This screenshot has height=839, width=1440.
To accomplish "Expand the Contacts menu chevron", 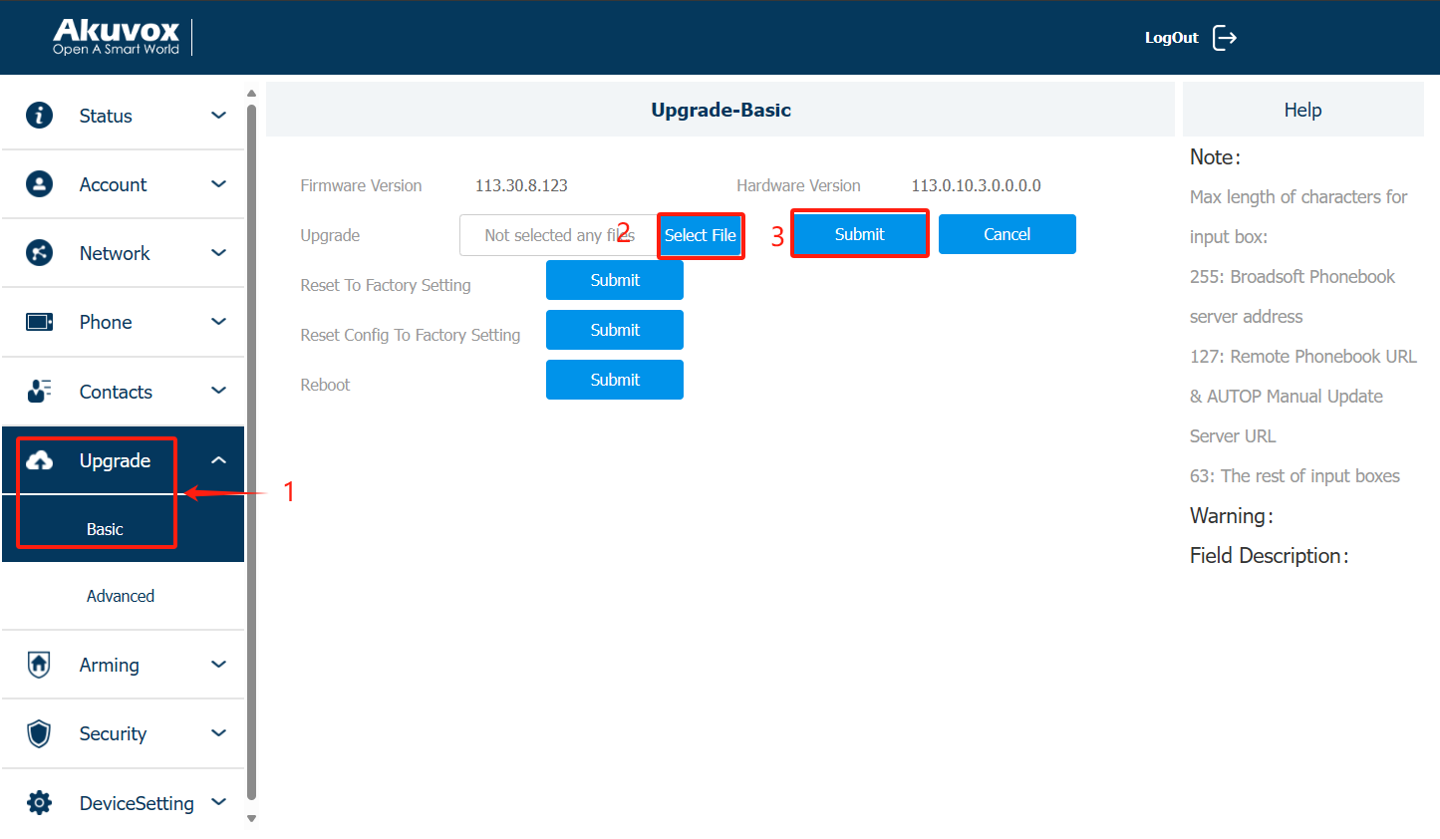I will [219, 391].
